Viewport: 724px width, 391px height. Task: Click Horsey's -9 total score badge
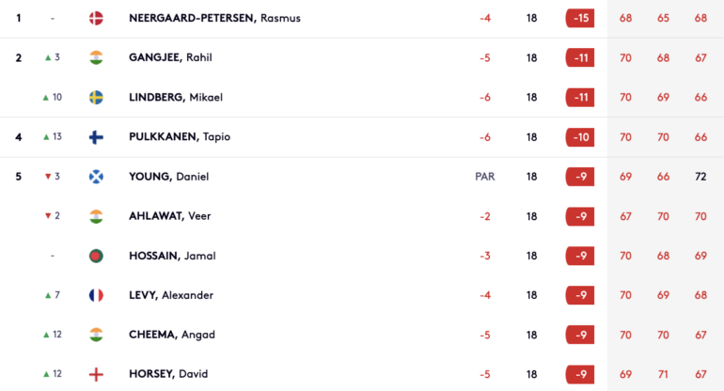(x=580, y=374)
